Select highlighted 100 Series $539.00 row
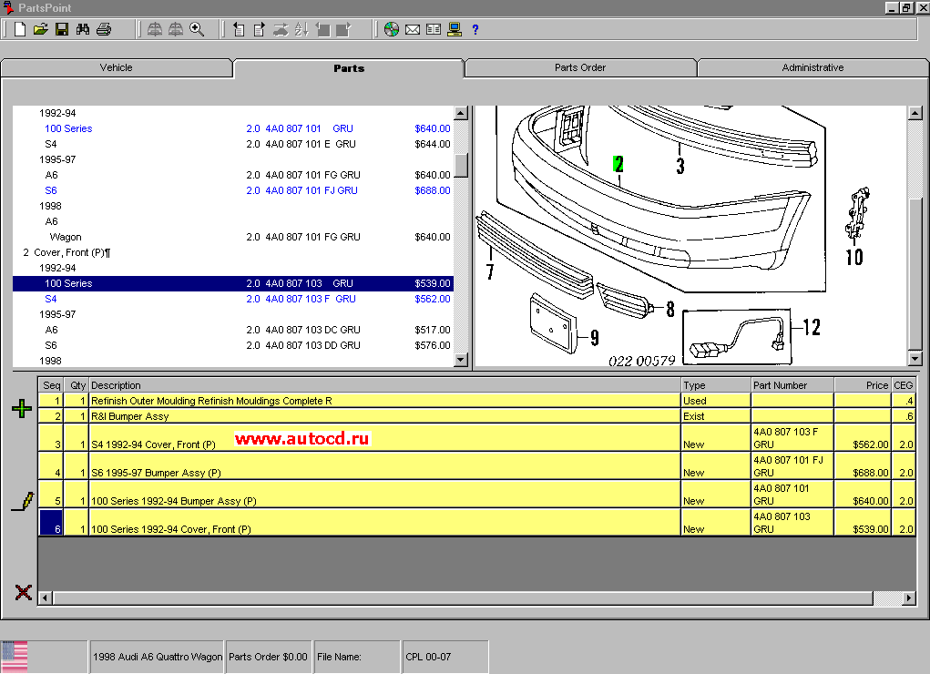Screen dimensions: 930x674 (232, 283)
